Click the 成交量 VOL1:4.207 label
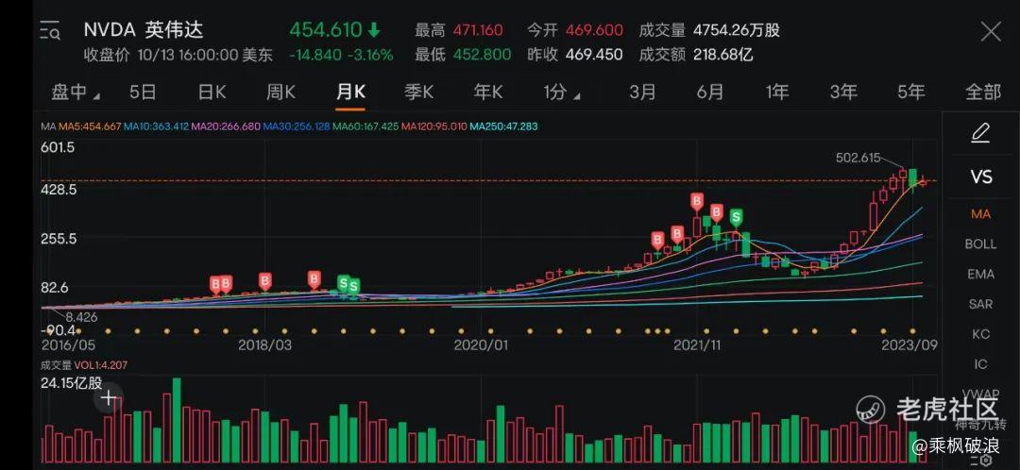 (84, 365)
